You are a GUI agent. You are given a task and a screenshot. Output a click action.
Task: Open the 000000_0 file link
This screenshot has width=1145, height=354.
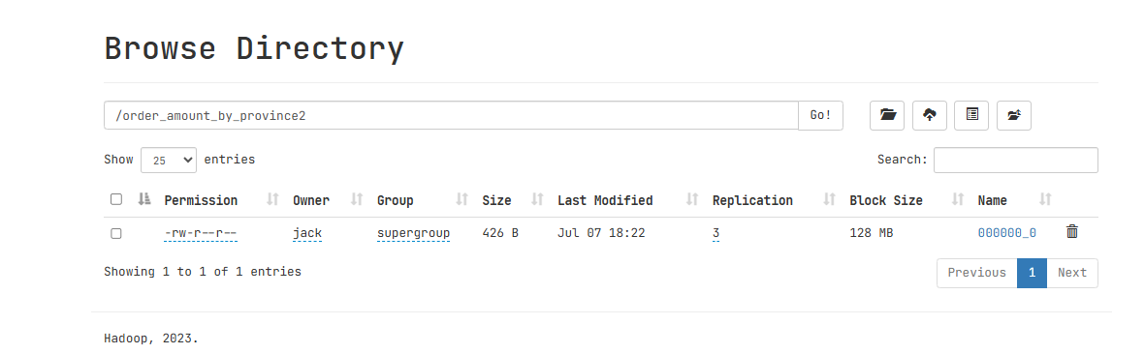pos(1007,233)
